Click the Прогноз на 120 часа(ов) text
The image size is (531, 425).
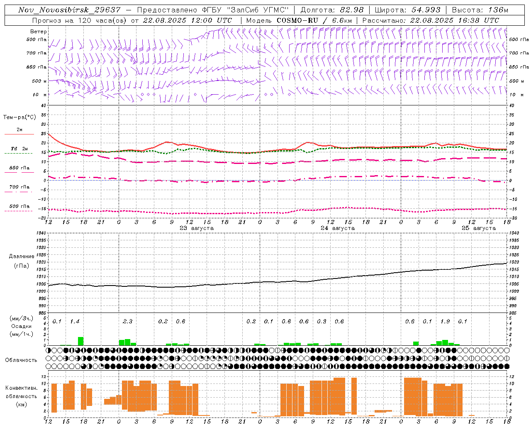(x=80, y=20)
